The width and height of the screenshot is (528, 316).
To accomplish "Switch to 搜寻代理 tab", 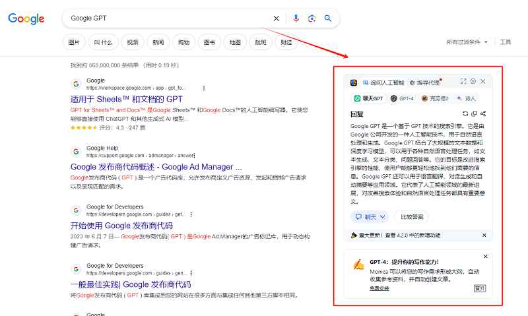I will [x=425, y=82].
